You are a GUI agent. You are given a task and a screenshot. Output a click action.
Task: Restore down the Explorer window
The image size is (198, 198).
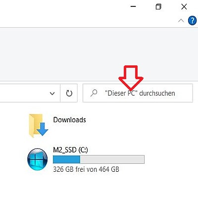158,7
